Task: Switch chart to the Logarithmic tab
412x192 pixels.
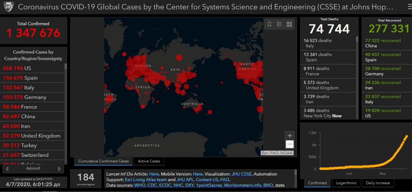Action: [346, 183]
